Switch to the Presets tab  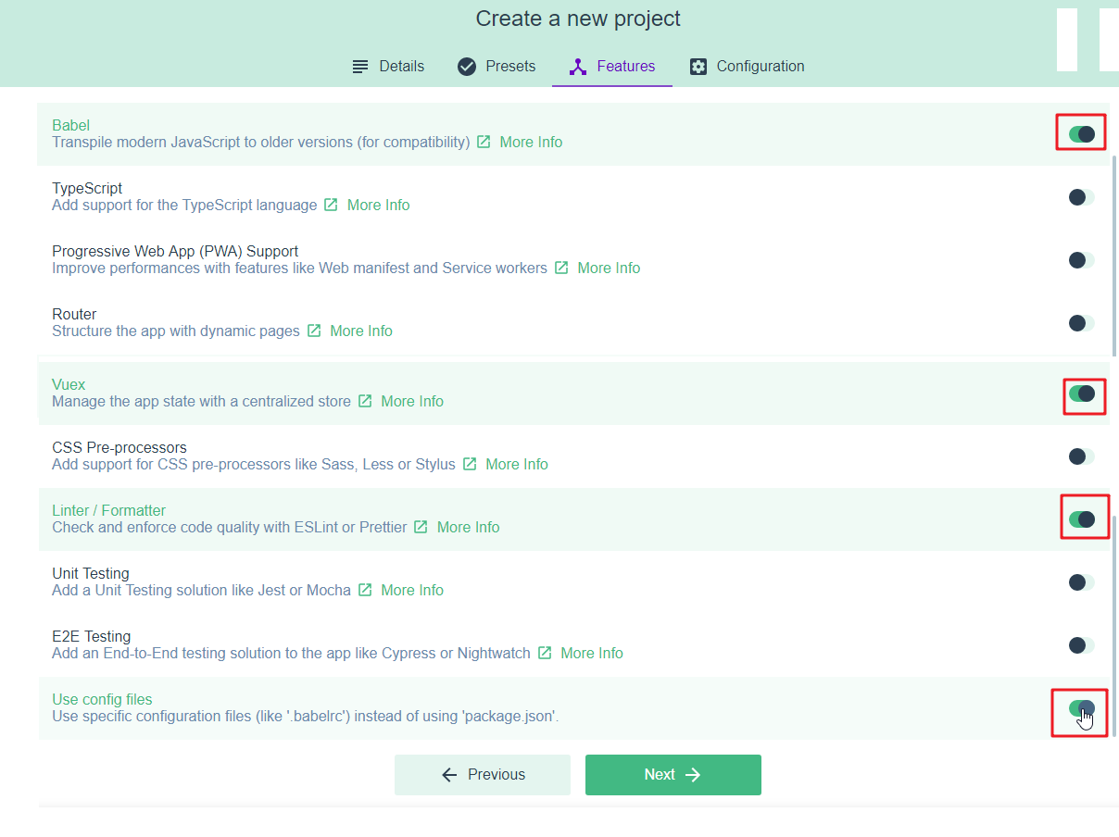497,67
